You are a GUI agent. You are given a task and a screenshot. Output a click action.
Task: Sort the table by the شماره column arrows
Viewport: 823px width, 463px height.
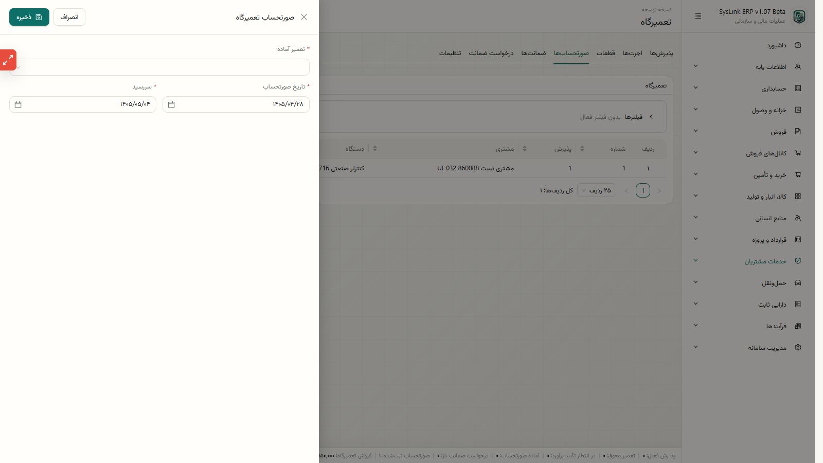pyautogui.click(x=582, y=149)
